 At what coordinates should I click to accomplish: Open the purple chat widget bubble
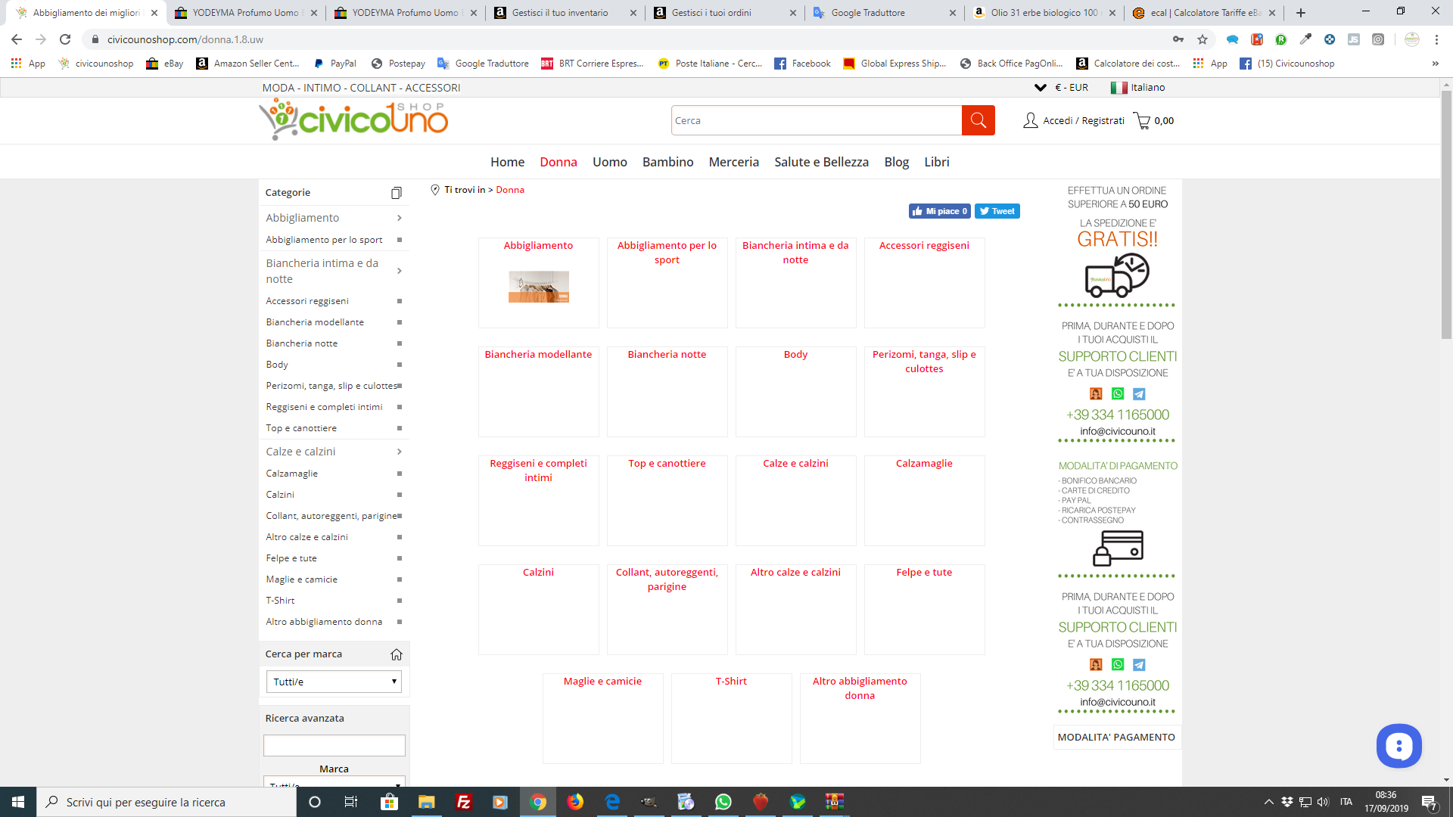[1399, 746]
